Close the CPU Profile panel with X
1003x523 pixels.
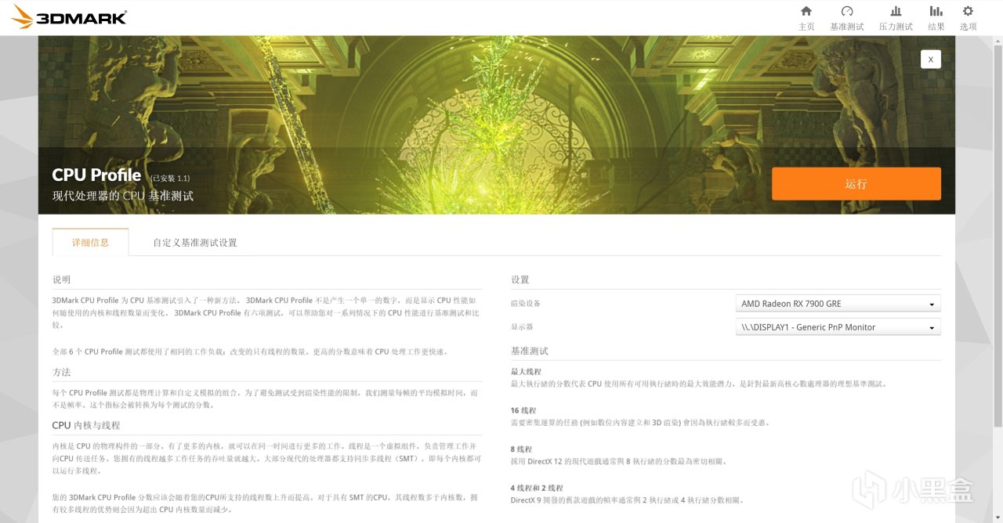tap(931, 59)
